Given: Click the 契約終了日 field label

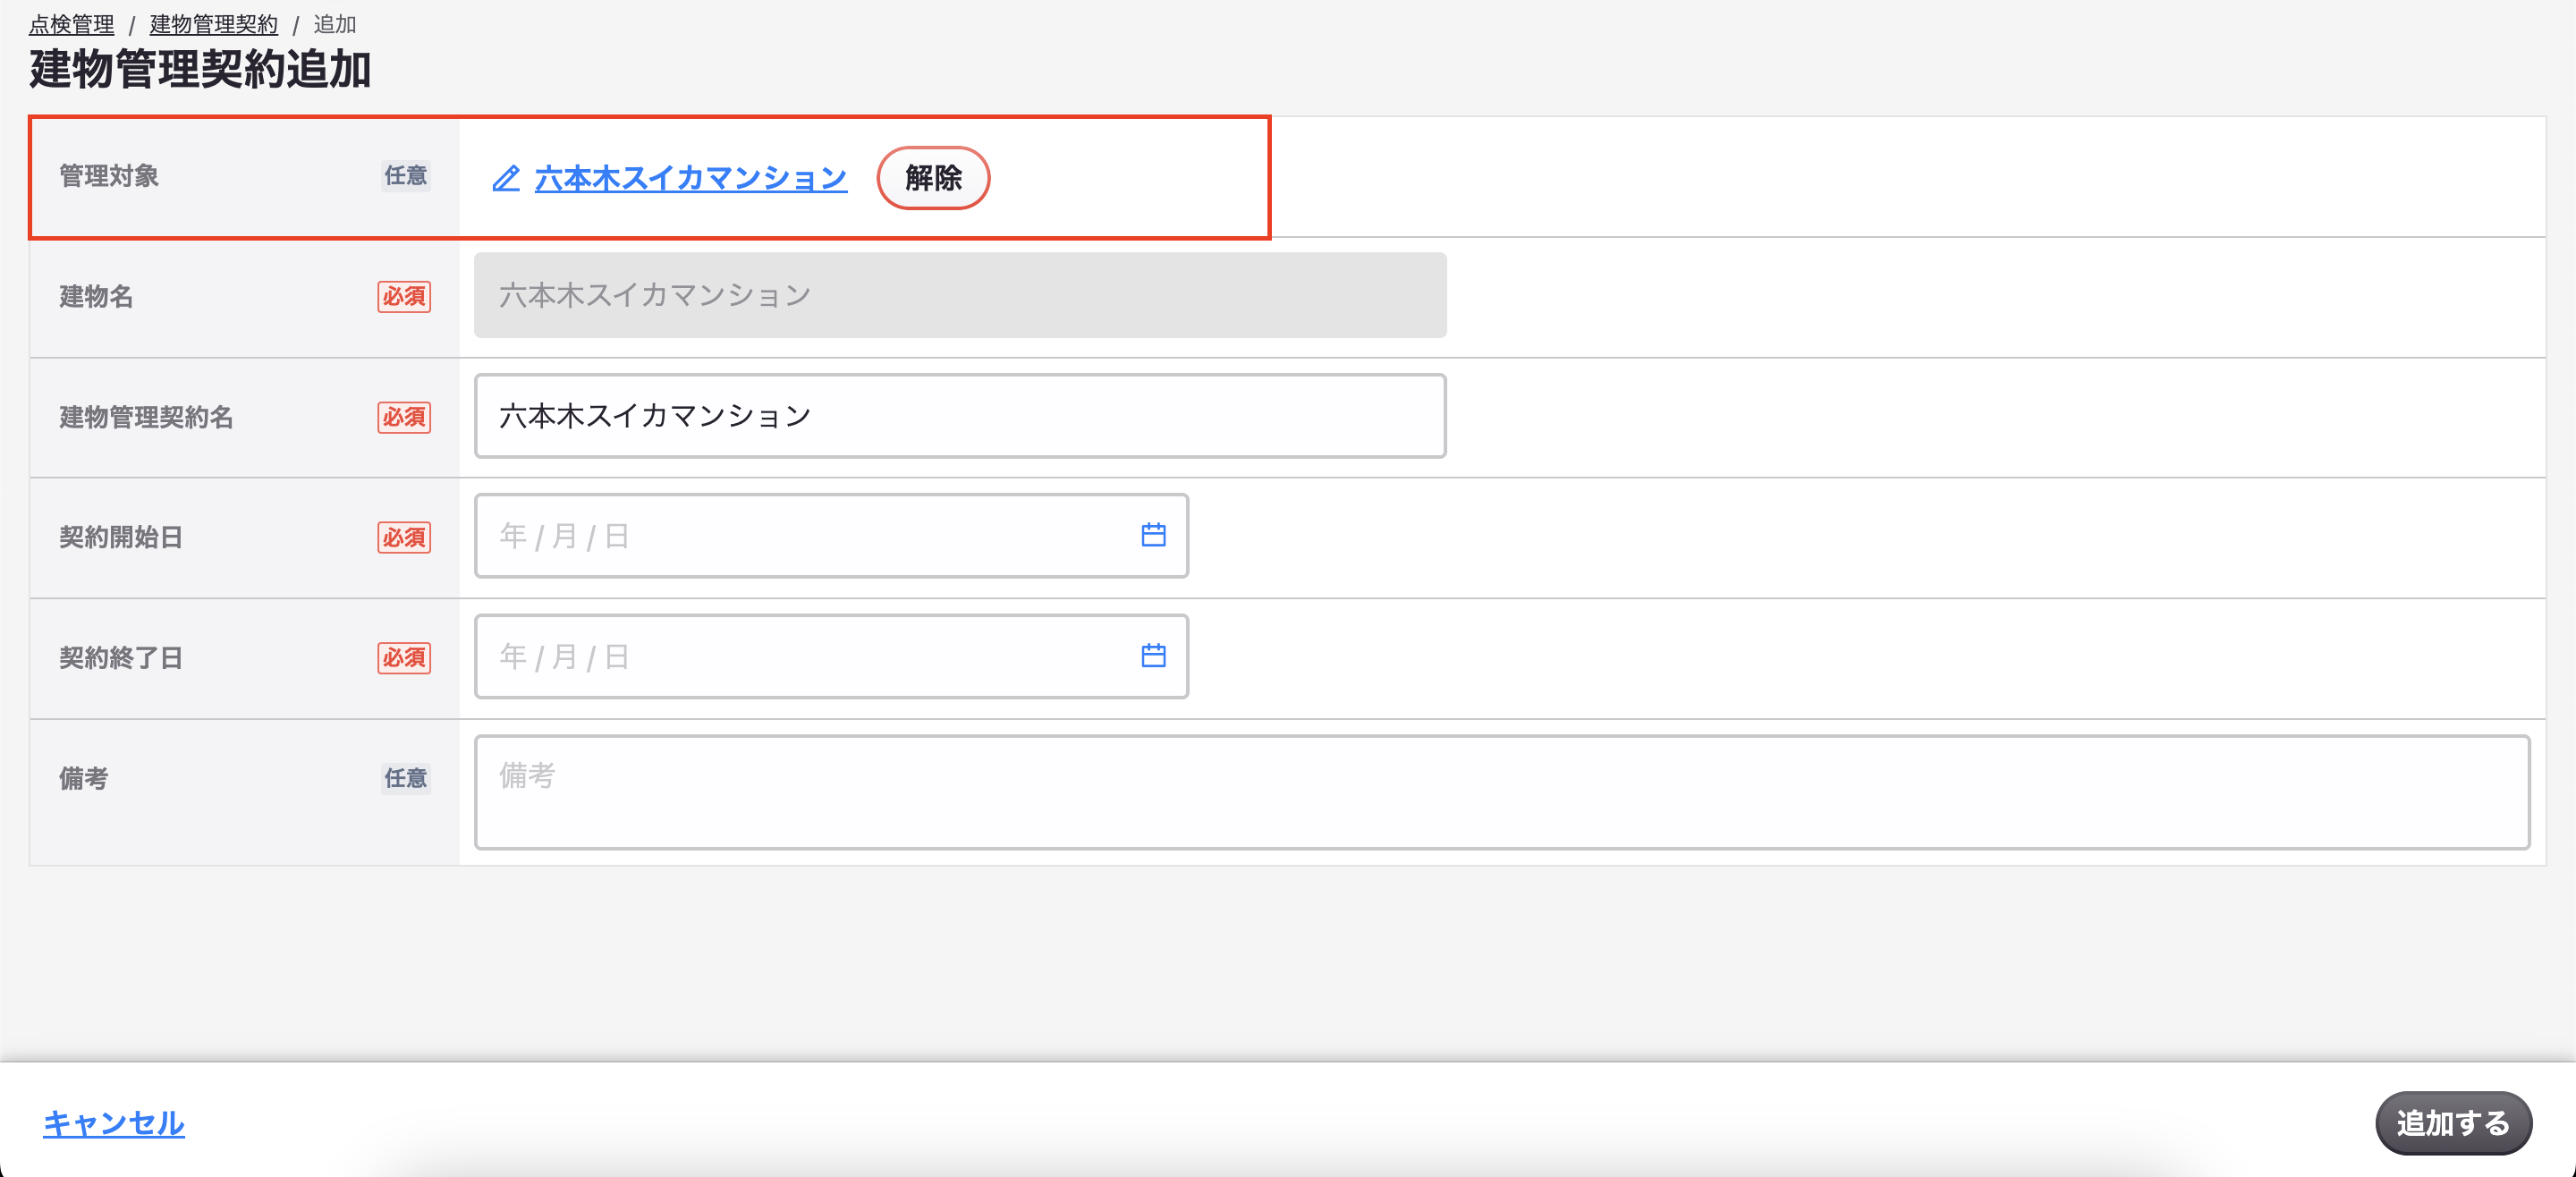Looking at the screenshot, I should coord(121,658).
